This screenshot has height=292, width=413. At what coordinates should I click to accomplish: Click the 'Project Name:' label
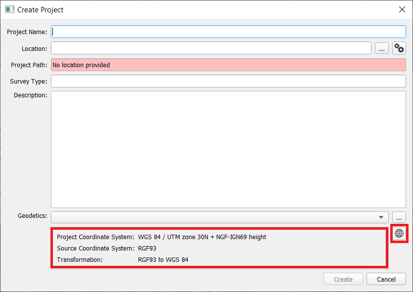click(27, 32)
